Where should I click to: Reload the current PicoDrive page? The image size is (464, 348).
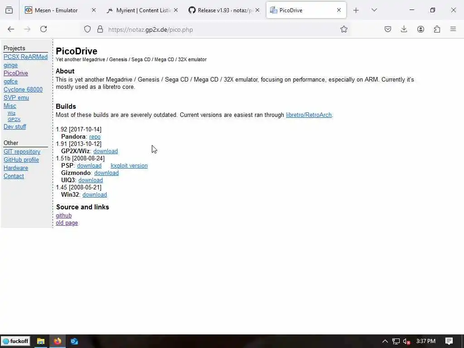tap(43, 29)
